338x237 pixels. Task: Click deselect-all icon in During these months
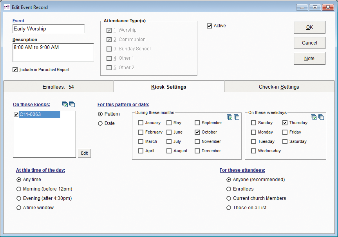(237, 117)
